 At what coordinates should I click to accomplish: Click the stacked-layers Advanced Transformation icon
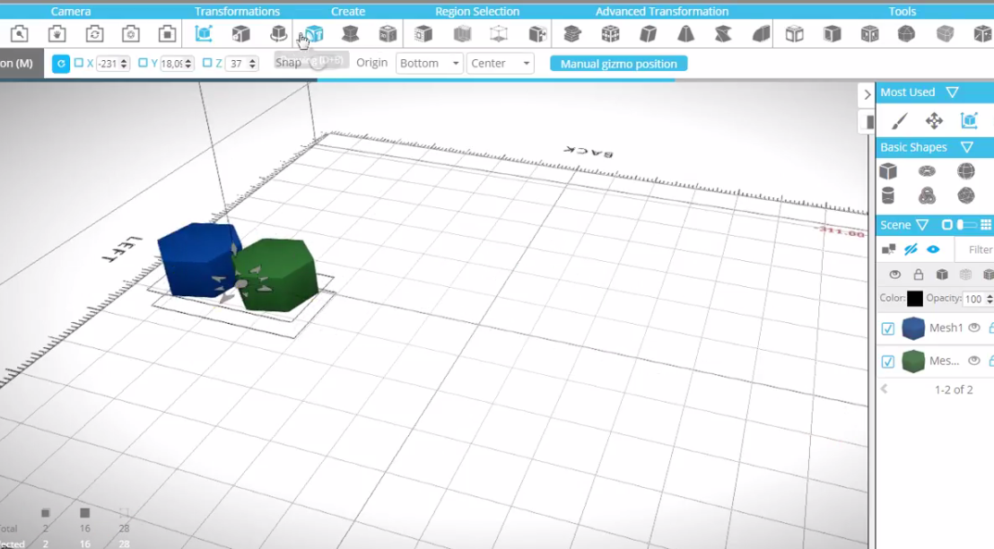[x=572, y=33]
